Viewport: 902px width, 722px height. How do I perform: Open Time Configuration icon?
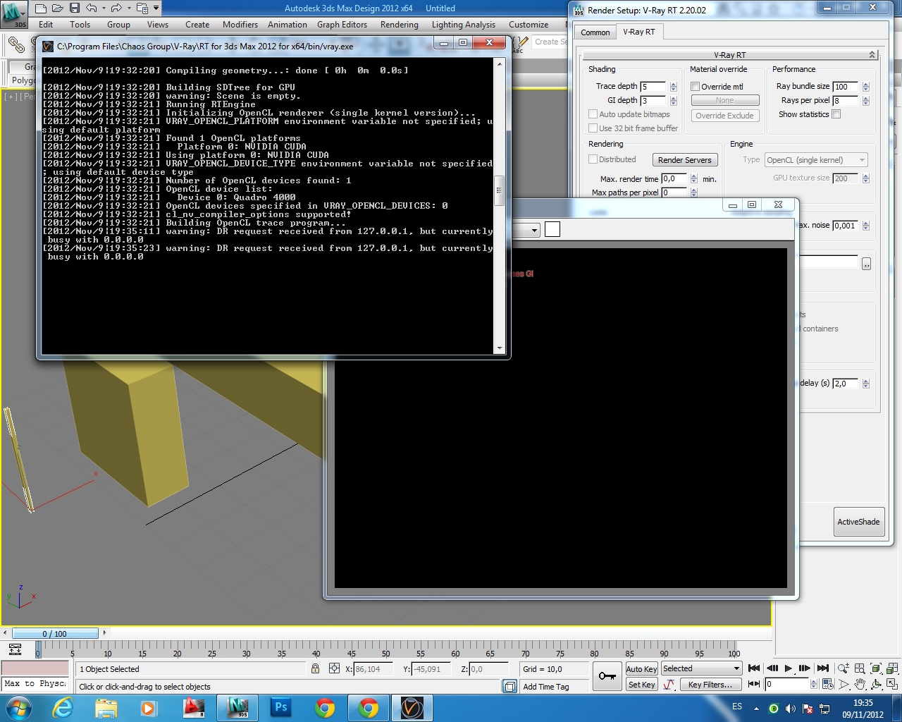(x=828, y=684)
